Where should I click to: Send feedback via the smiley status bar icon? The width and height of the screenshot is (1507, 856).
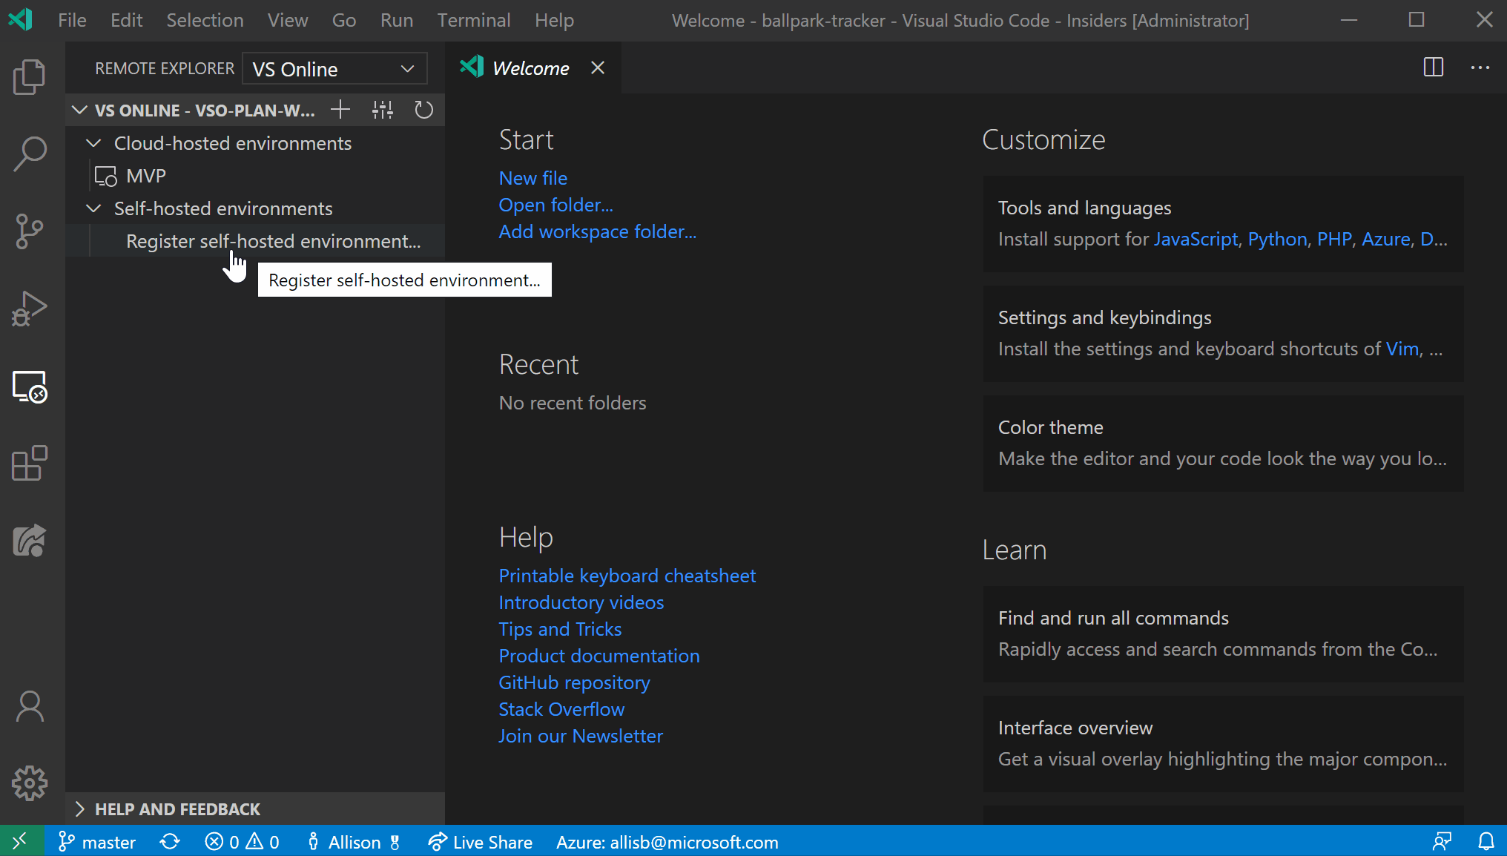(1441, 841)
